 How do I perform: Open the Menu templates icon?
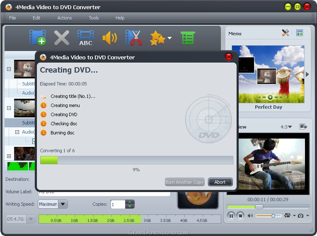300,33
